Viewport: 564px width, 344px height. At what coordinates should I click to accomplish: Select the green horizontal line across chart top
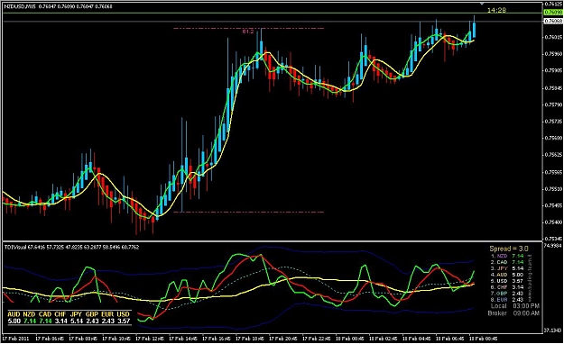point(273,13)
